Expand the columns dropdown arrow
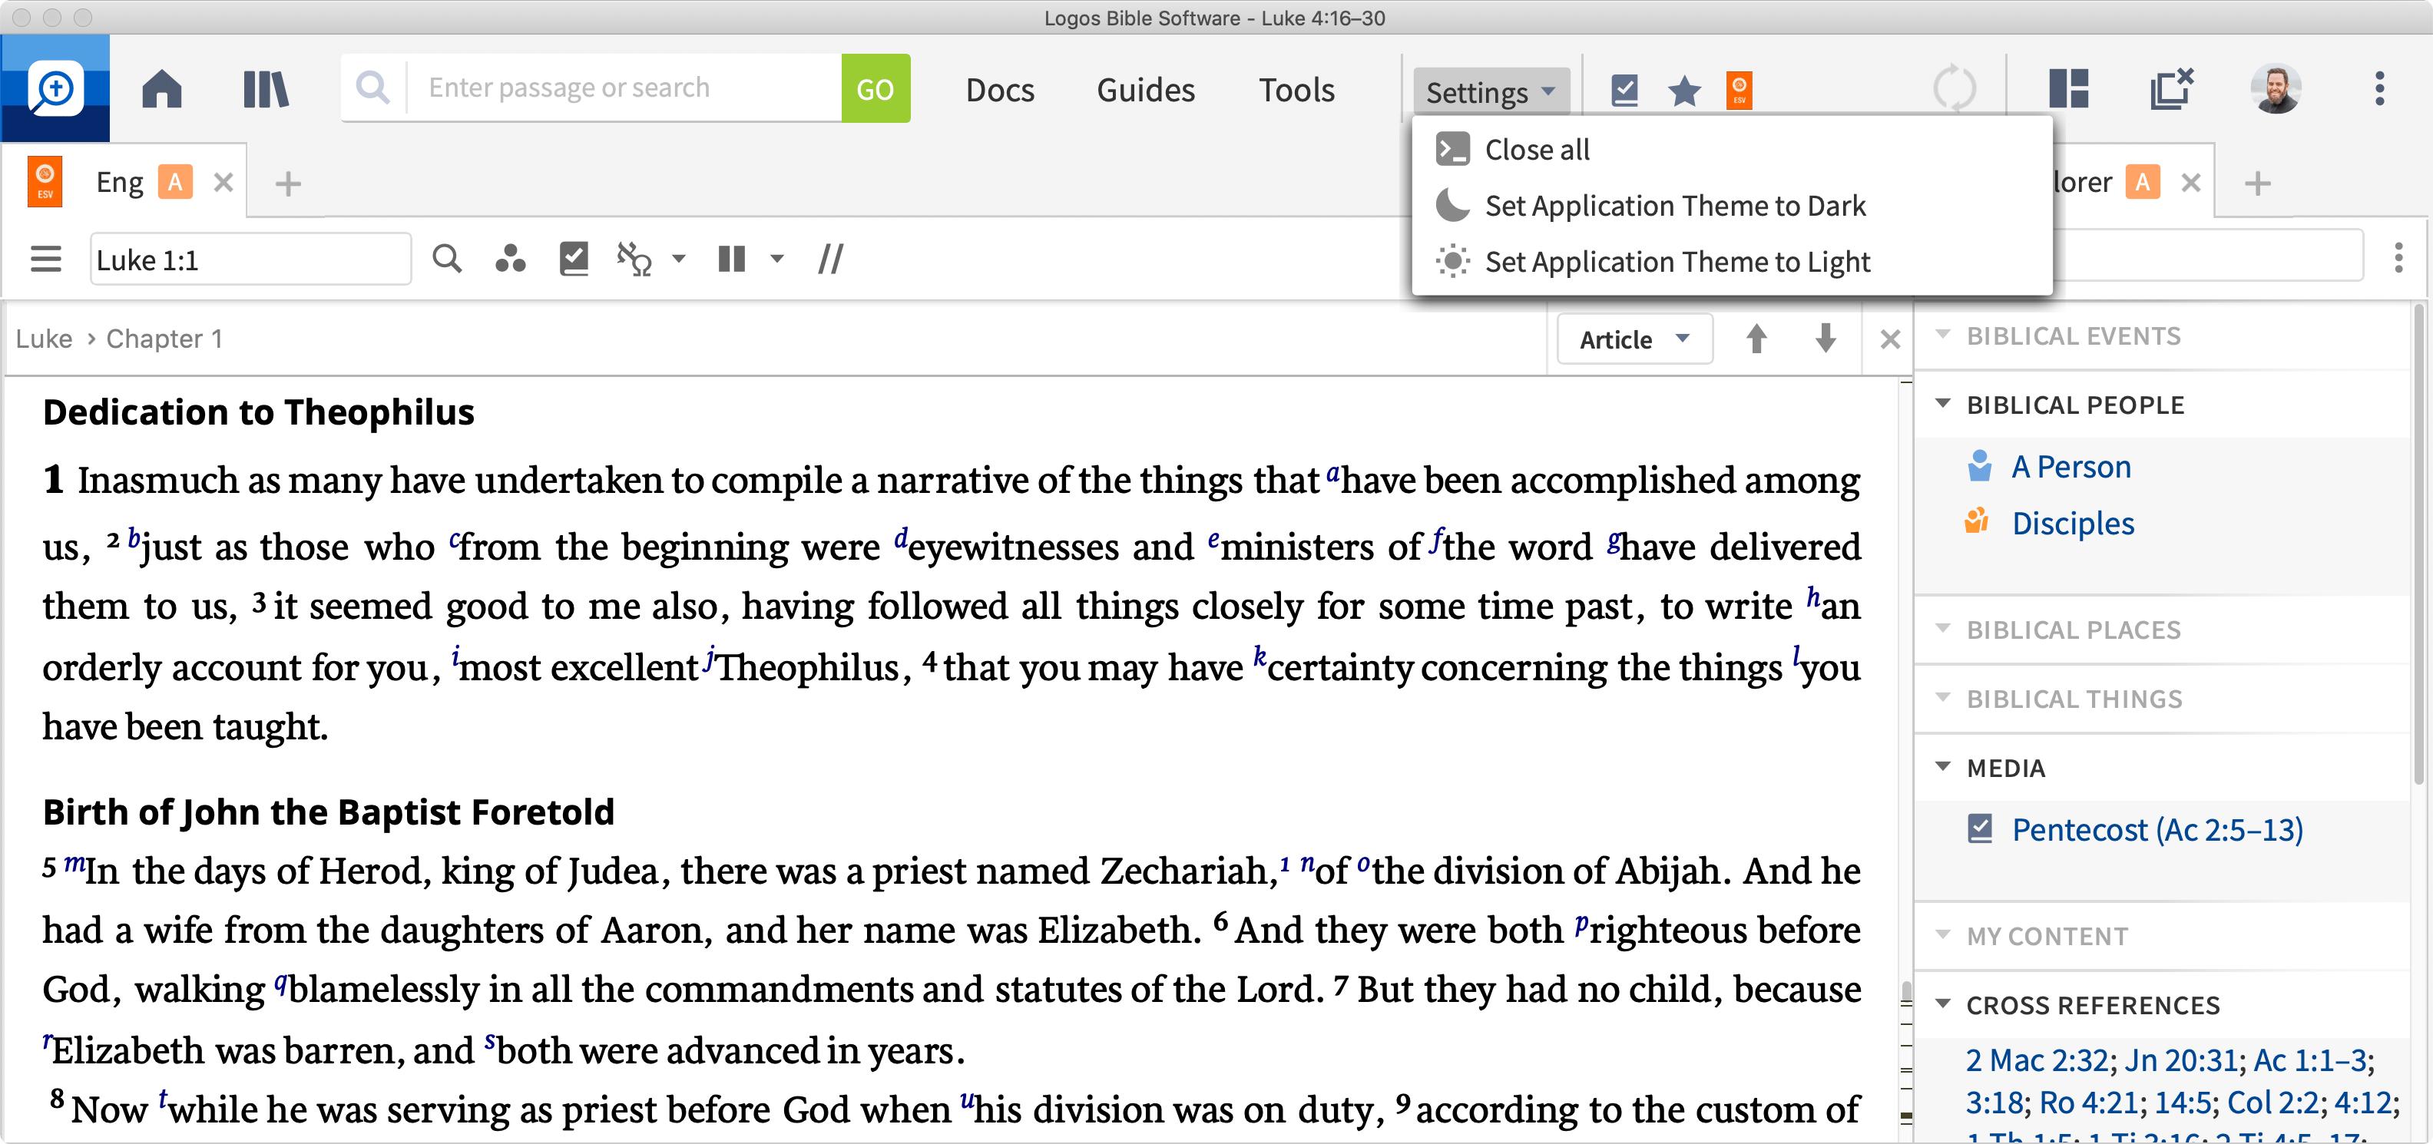Image resolution: width=2433 pixels, height=1144 pixels. 776,259
